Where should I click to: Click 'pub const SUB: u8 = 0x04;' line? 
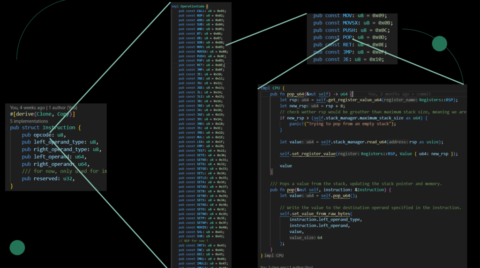click(x=202, y=24)
